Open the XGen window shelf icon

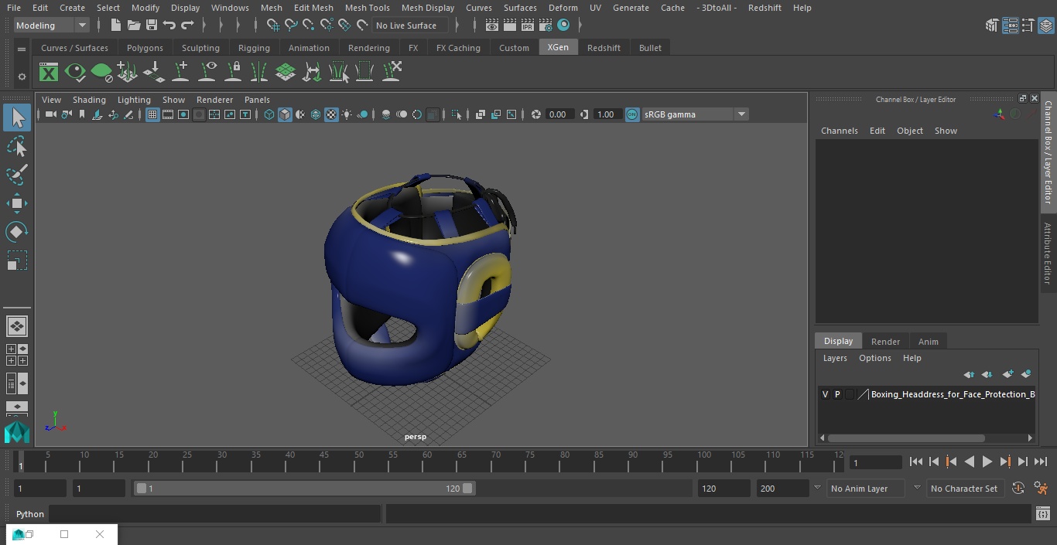click(49, 73)
